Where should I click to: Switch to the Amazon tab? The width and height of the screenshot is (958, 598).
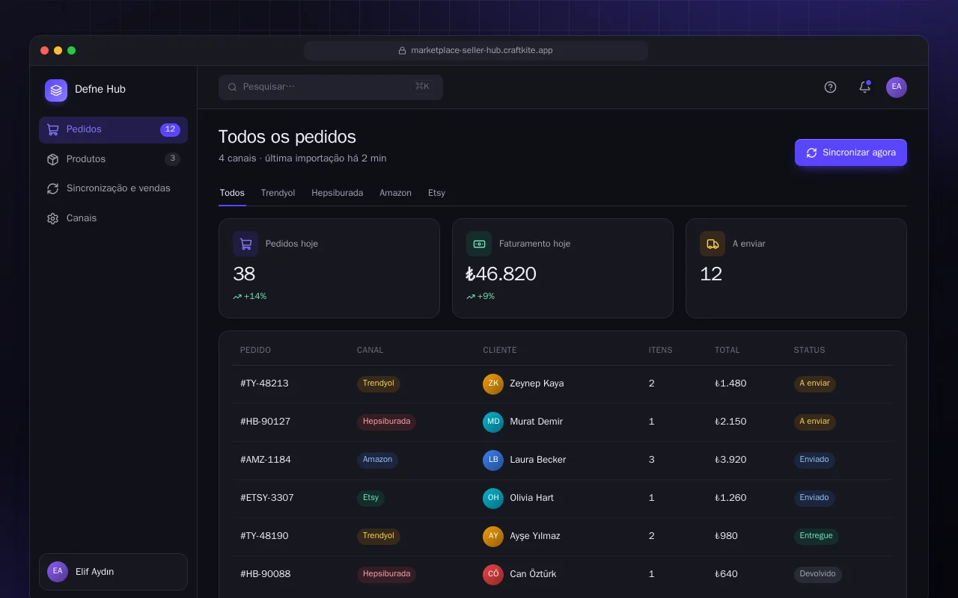(x=395, y=193)
